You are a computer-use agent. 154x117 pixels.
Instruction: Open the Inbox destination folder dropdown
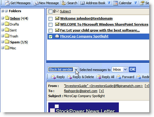tap(125, 69)
